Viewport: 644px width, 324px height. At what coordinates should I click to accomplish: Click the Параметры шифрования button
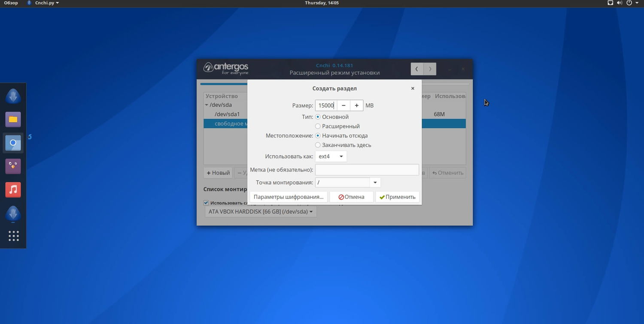click(289, 197)
